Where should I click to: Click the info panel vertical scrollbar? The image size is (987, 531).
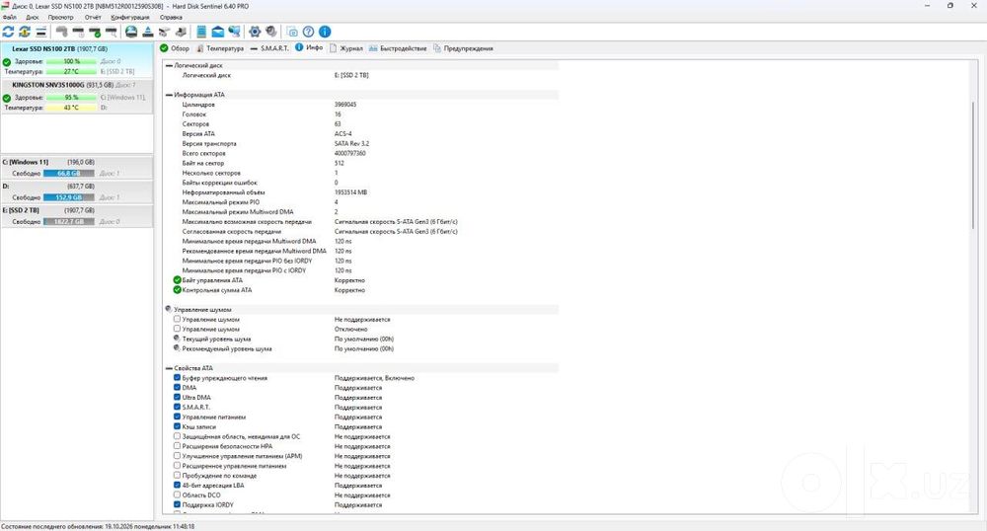pyautogui.click(x=973, y=165)
